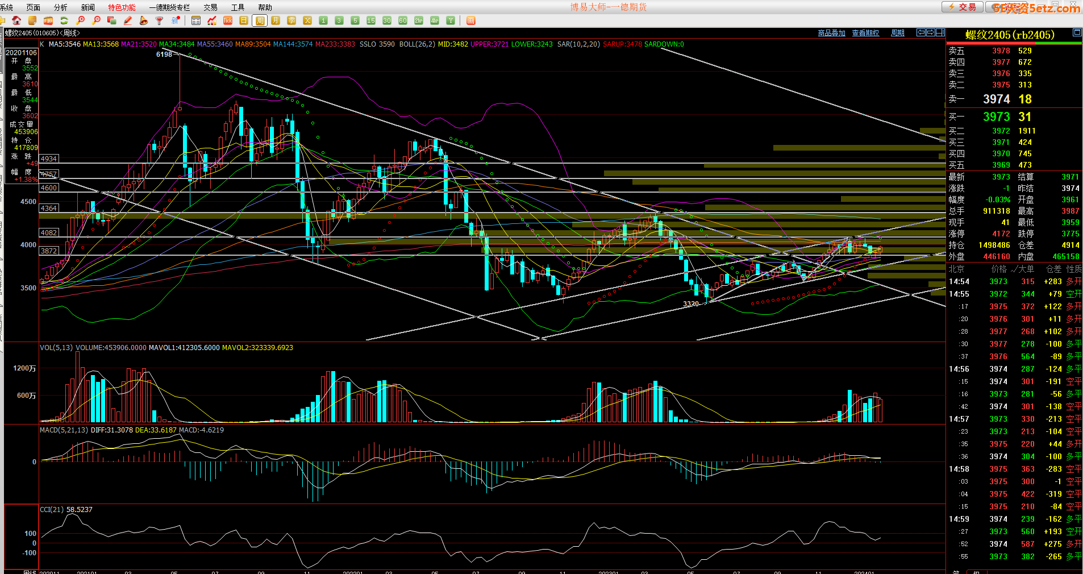The width and height of the screenshot is (1083, 574).
Task: Click the 卖一 price 3974
Action: pos(997,99)
